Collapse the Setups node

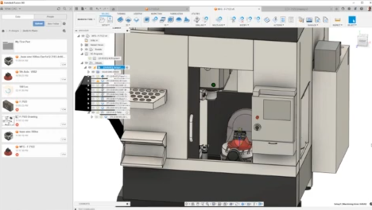(x=82, y=63)
